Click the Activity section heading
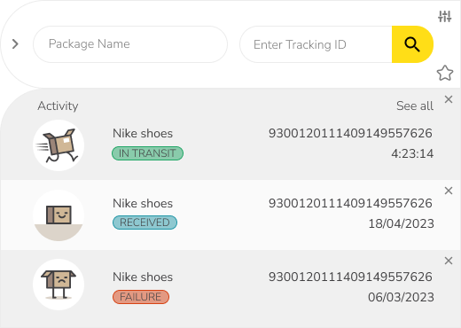The height and width of the screenshot is (328, 461). (x=58, y=106)
